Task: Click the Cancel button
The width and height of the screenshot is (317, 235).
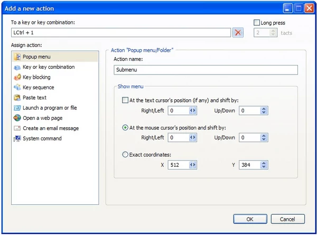Action: tap(287, 219)
